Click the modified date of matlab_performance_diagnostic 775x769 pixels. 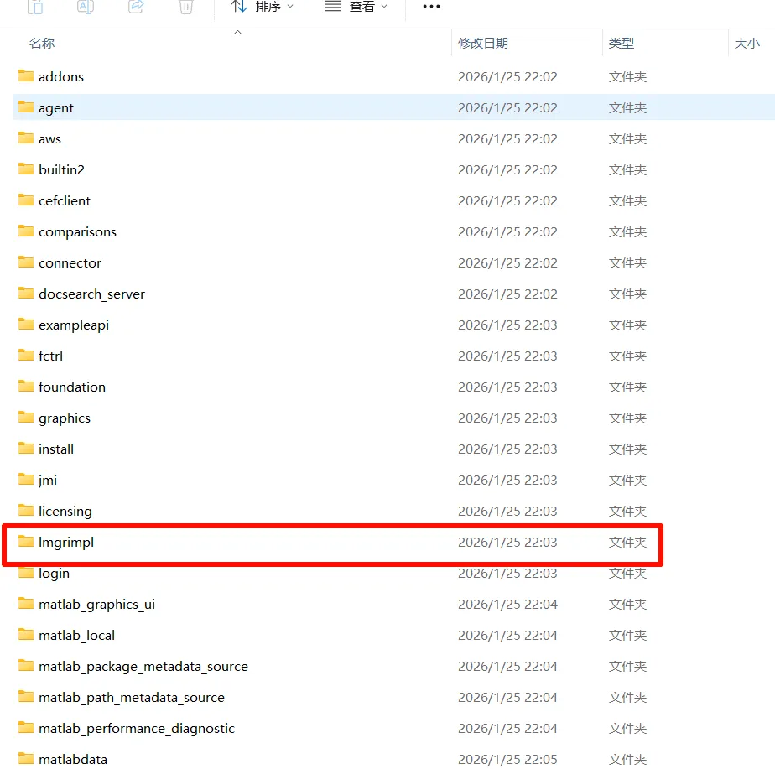[507, 729]
